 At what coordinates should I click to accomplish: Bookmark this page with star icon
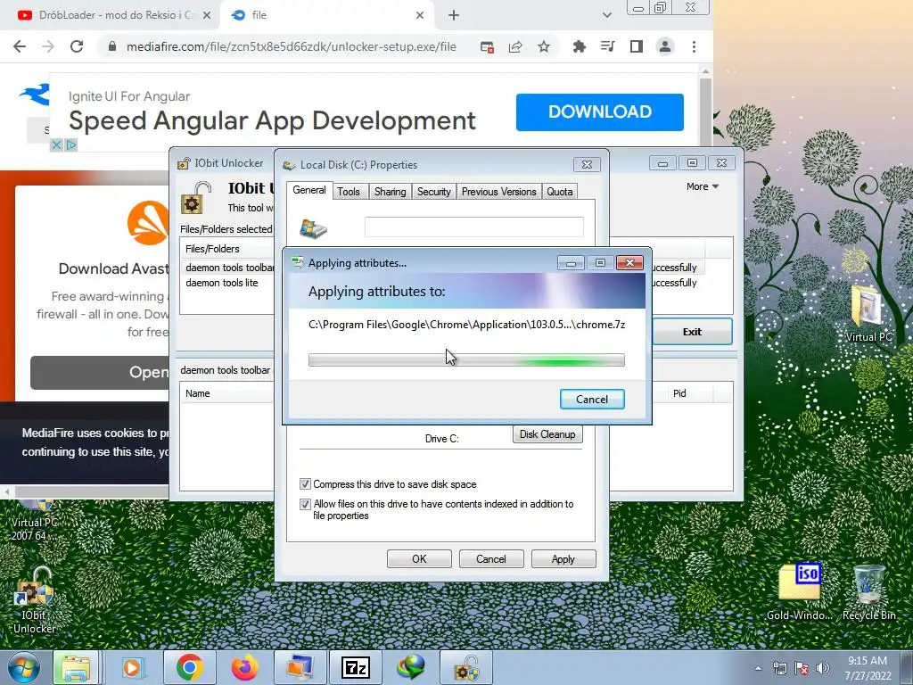point(544,46)
